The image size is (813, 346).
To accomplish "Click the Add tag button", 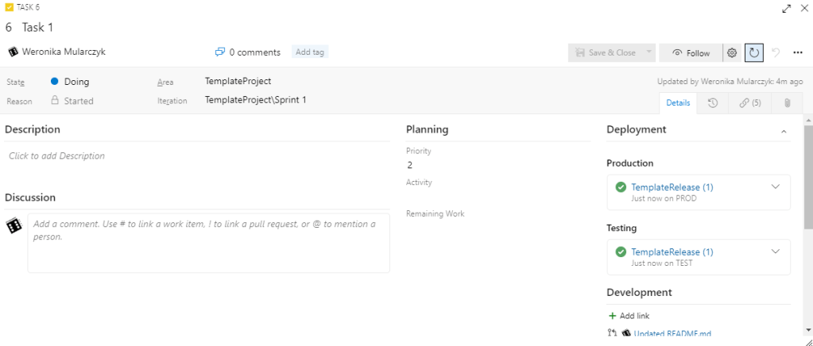I will (x=310, y=52).
